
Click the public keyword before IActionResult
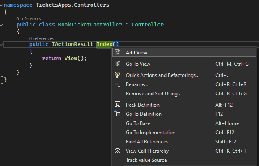[x=39, y=44]
